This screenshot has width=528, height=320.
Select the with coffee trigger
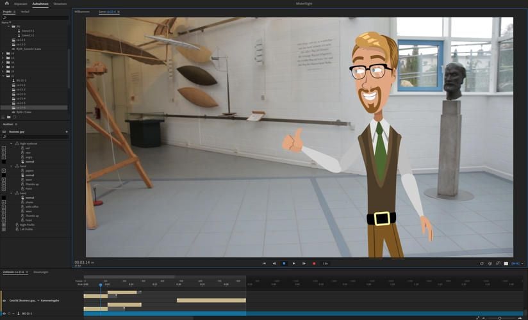point(31,207)
